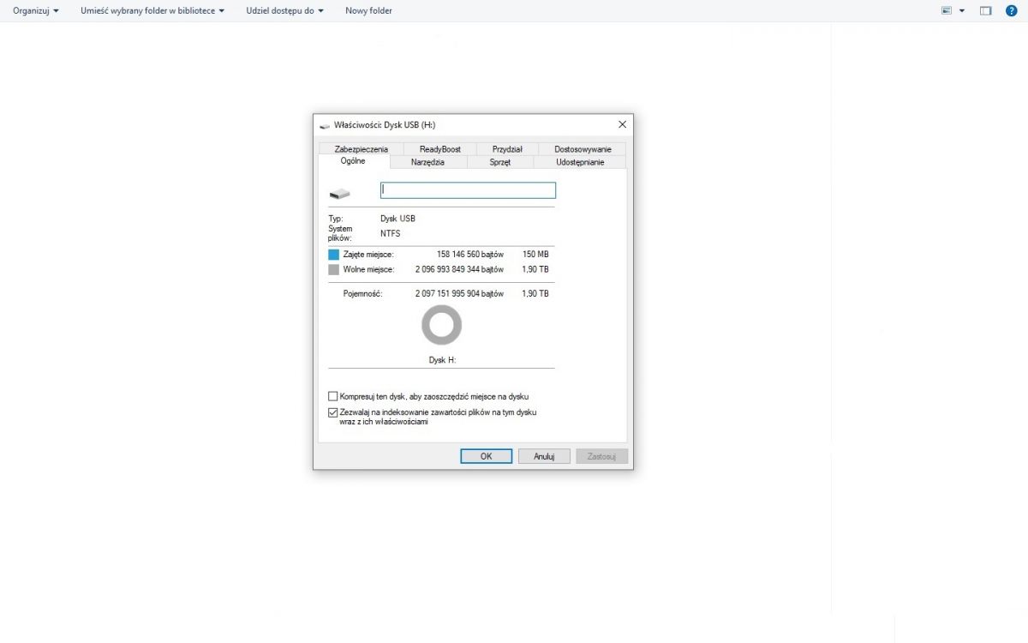Click the 158 146 560 bajtów value
This screenshot has width=1028, height=643.
tap(470, 255)
